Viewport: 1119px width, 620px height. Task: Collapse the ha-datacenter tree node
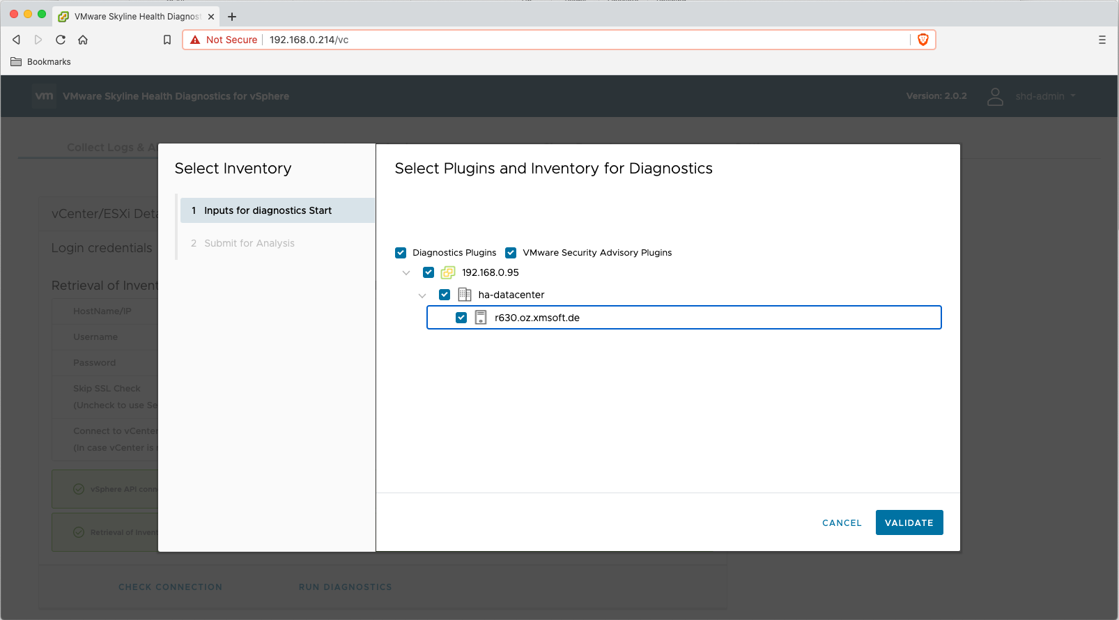point(422,295)
